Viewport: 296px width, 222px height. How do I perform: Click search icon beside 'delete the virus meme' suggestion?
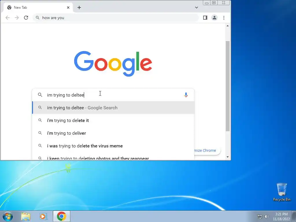(x=40, y=146)
